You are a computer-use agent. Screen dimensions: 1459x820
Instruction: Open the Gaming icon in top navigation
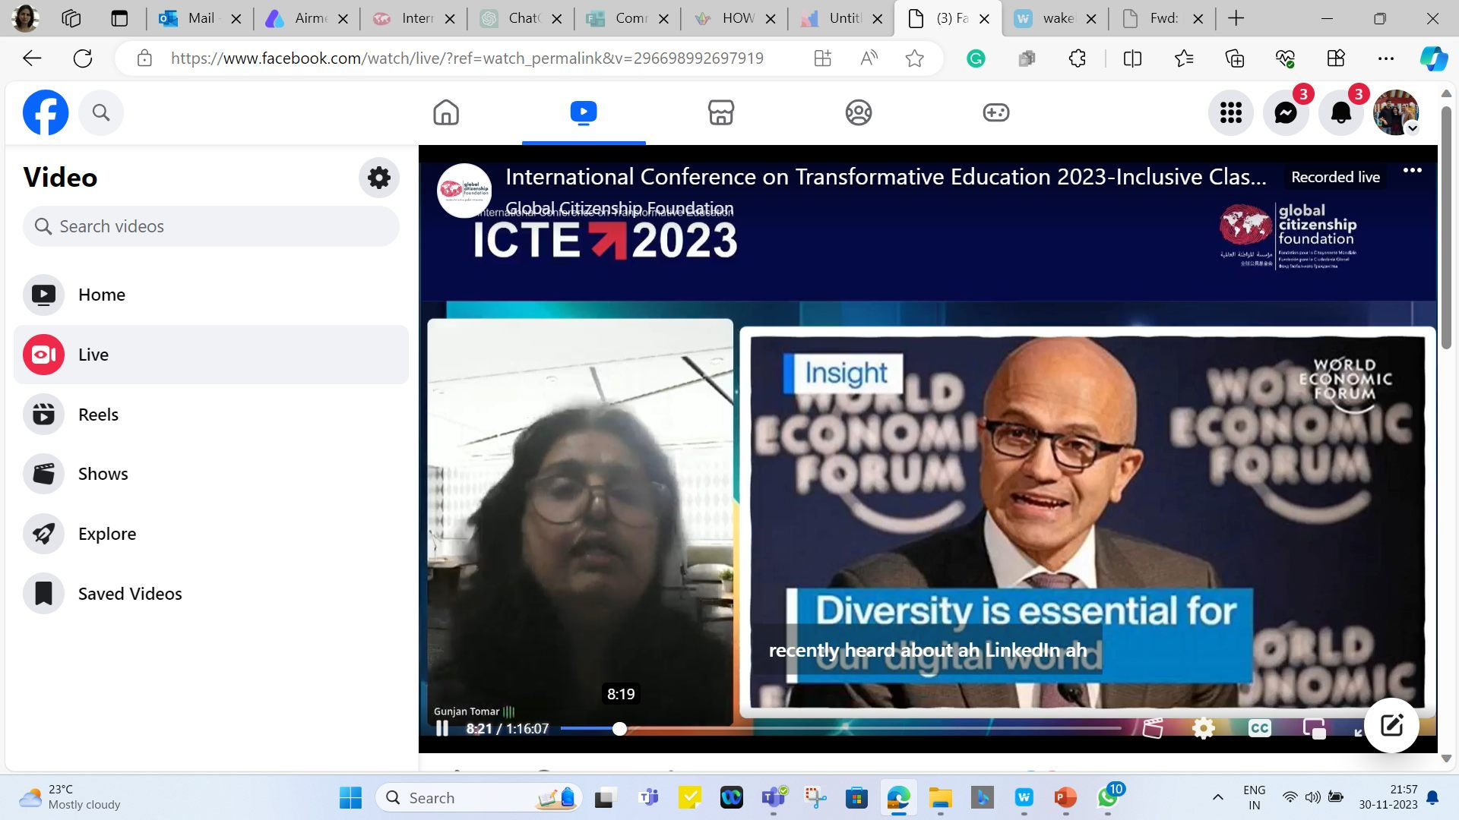click(996, 112)
